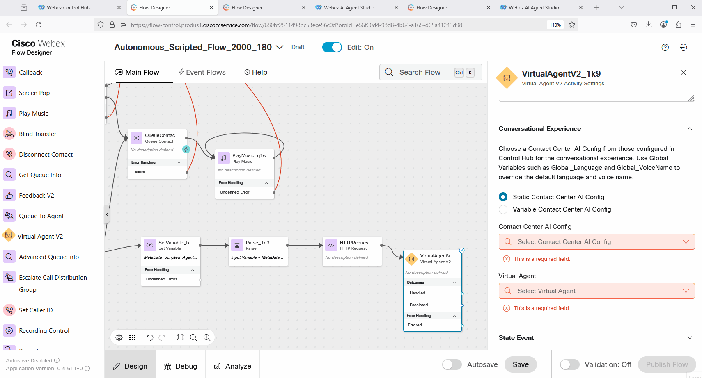This screenshot has width=702, height=378.
Task: Expand the State Event section
Action: point(689,338)
